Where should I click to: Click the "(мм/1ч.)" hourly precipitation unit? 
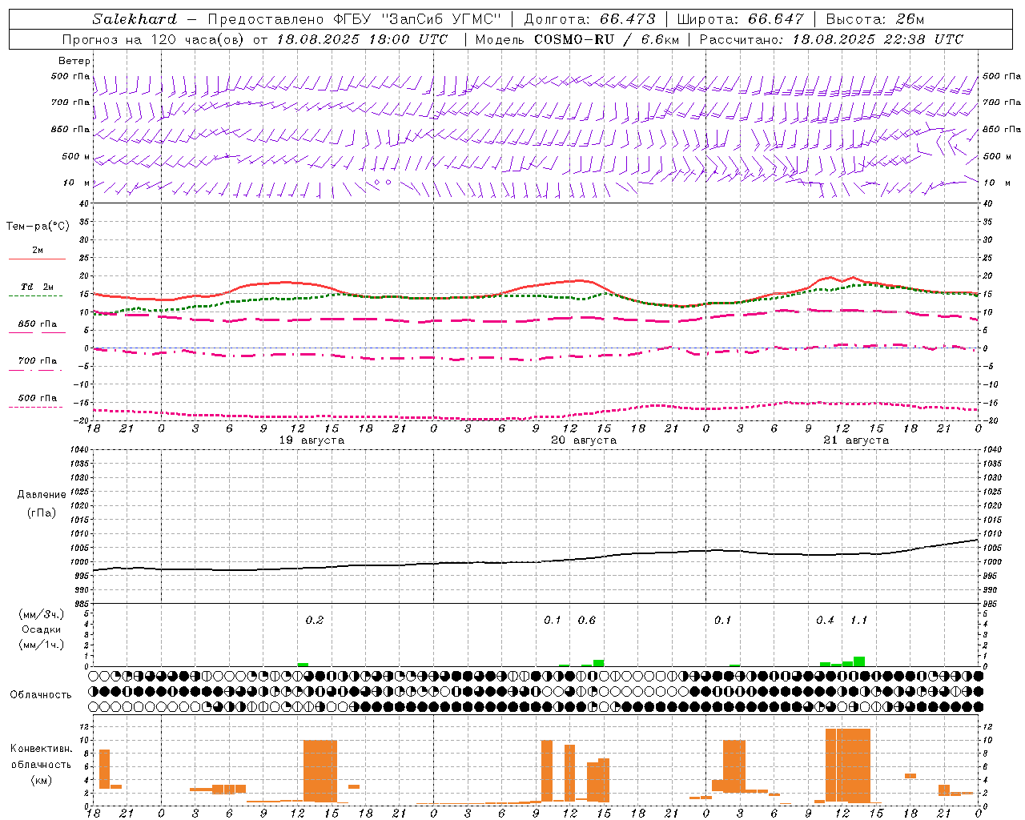[x=41, y=644]
